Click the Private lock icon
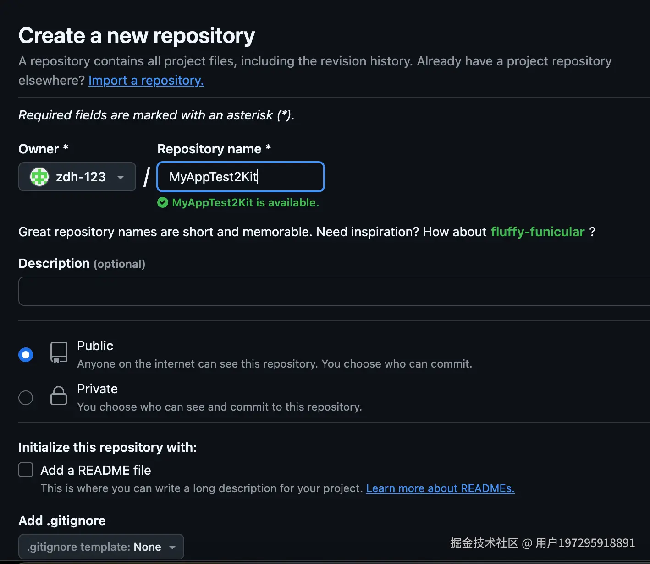 pyautogui.click(x=59, y=396)
